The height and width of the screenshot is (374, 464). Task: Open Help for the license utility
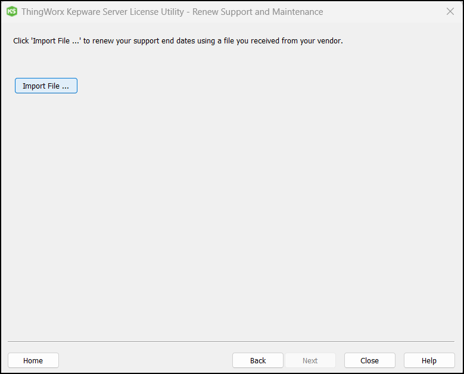point(429,360)
